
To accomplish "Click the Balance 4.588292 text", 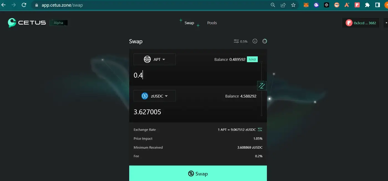I will click(241, 96).
